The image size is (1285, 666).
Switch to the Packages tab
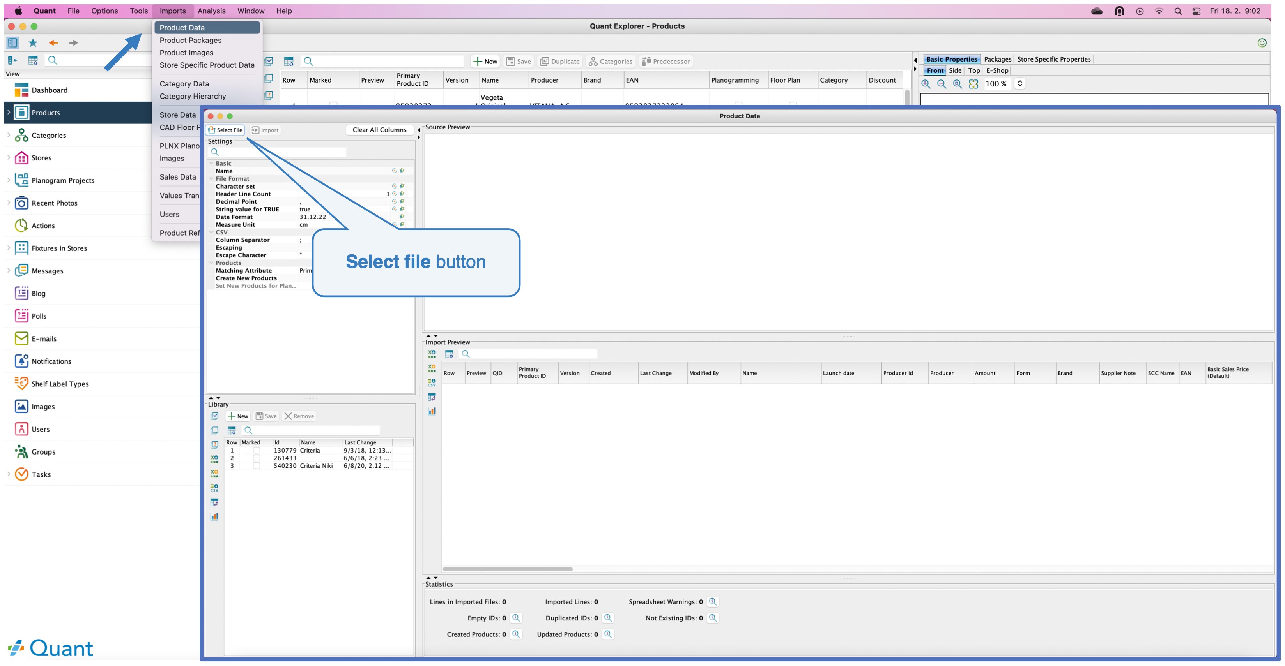tap(998, 59)
